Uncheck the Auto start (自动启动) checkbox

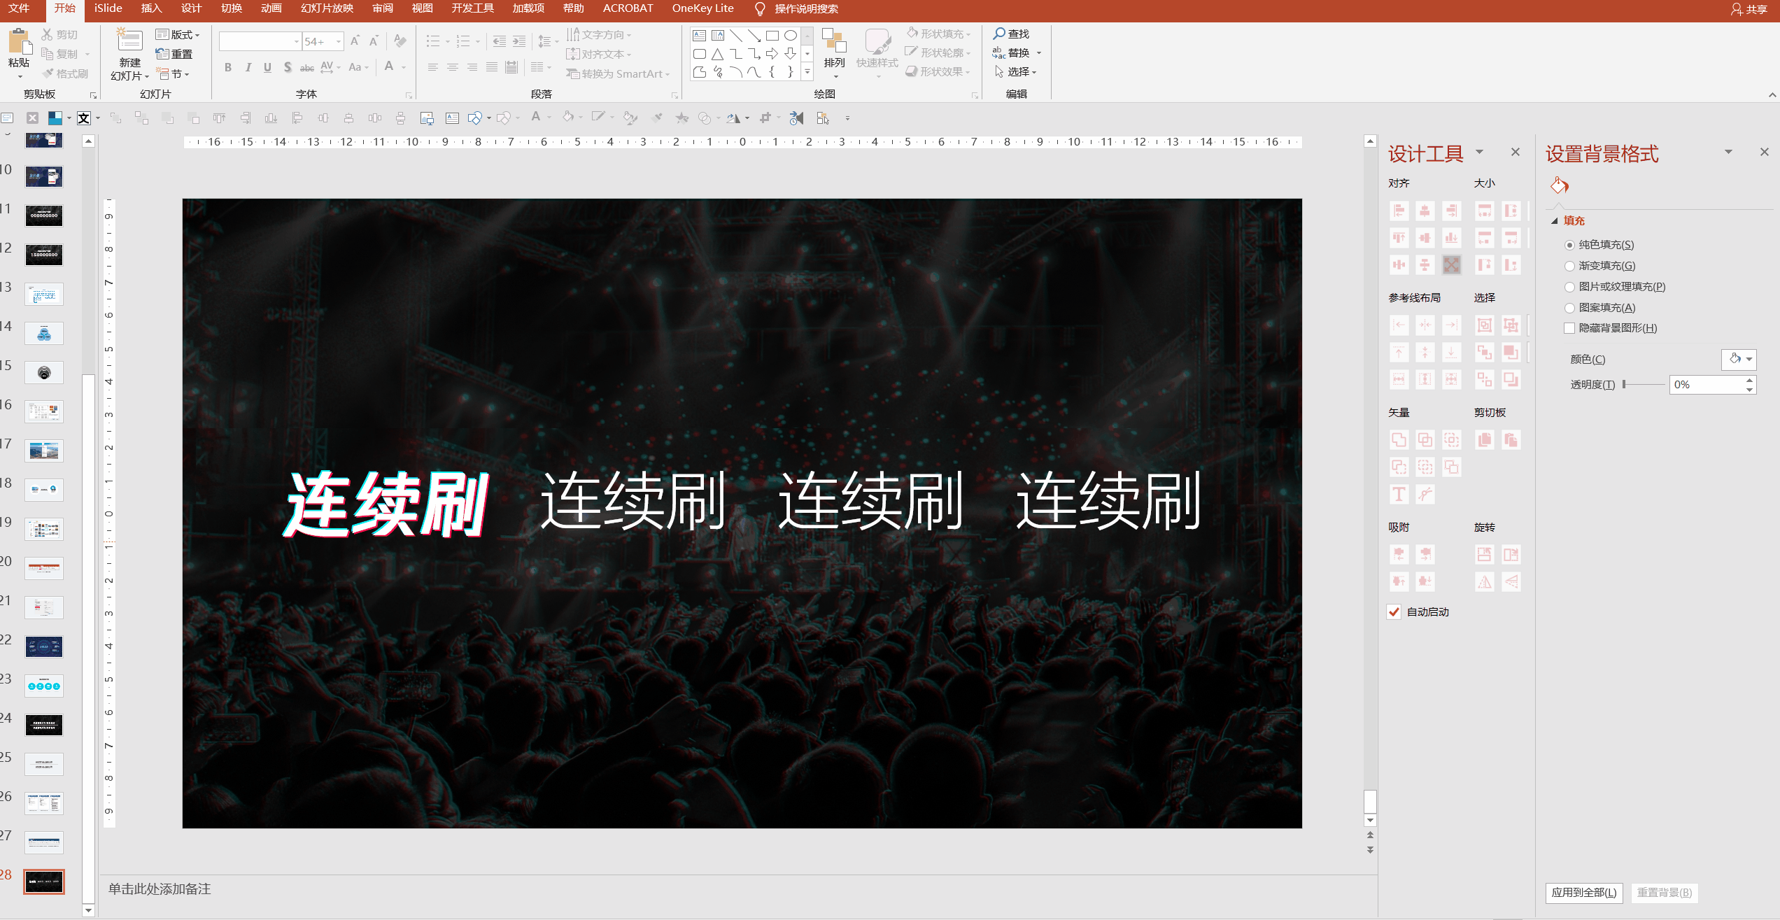pyautogui.click(x=1394, y=611)
